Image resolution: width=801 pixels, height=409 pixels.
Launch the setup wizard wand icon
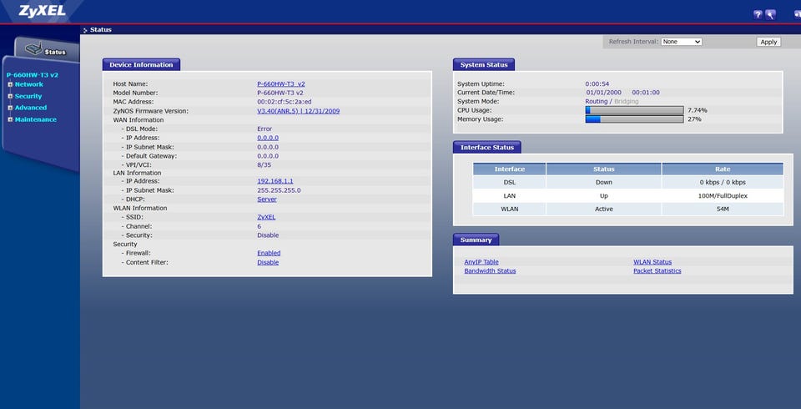click(770, 15)
